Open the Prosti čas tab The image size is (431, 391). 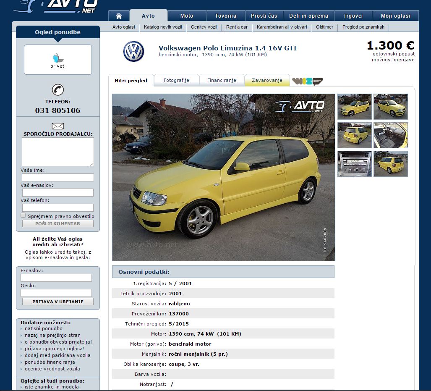tap(264, 16)
